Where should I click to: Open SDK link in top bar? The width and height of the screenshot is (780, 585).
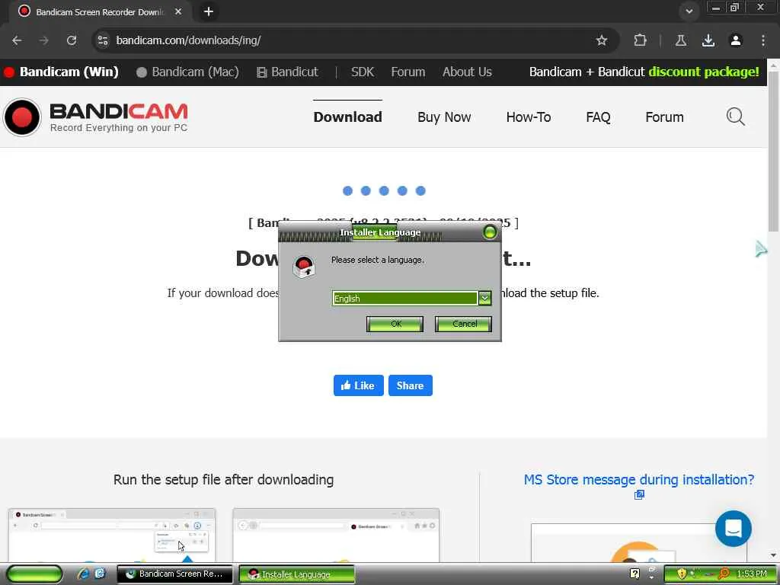(x=362, y=72)
